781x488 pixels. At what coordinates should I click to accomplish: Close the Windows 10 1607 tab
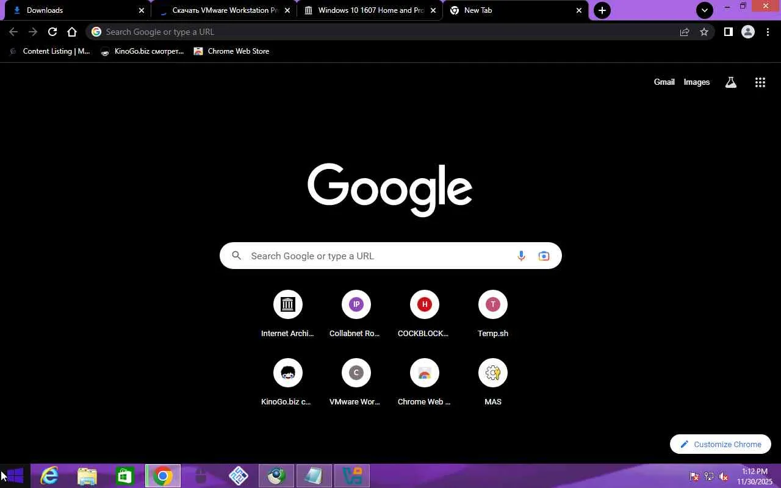(x=433, y=10)
